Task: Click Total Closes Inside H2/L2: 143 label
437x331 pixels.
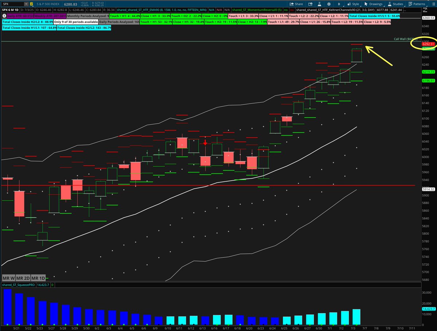Action: (x=84, y=27)
